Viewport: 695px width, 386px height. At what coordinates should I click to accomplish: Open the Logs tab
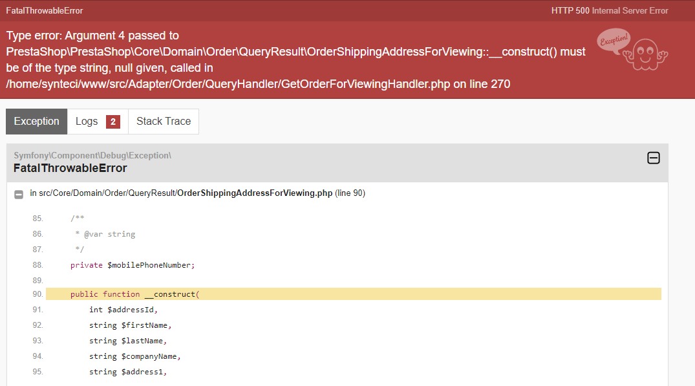pos(98,122)
